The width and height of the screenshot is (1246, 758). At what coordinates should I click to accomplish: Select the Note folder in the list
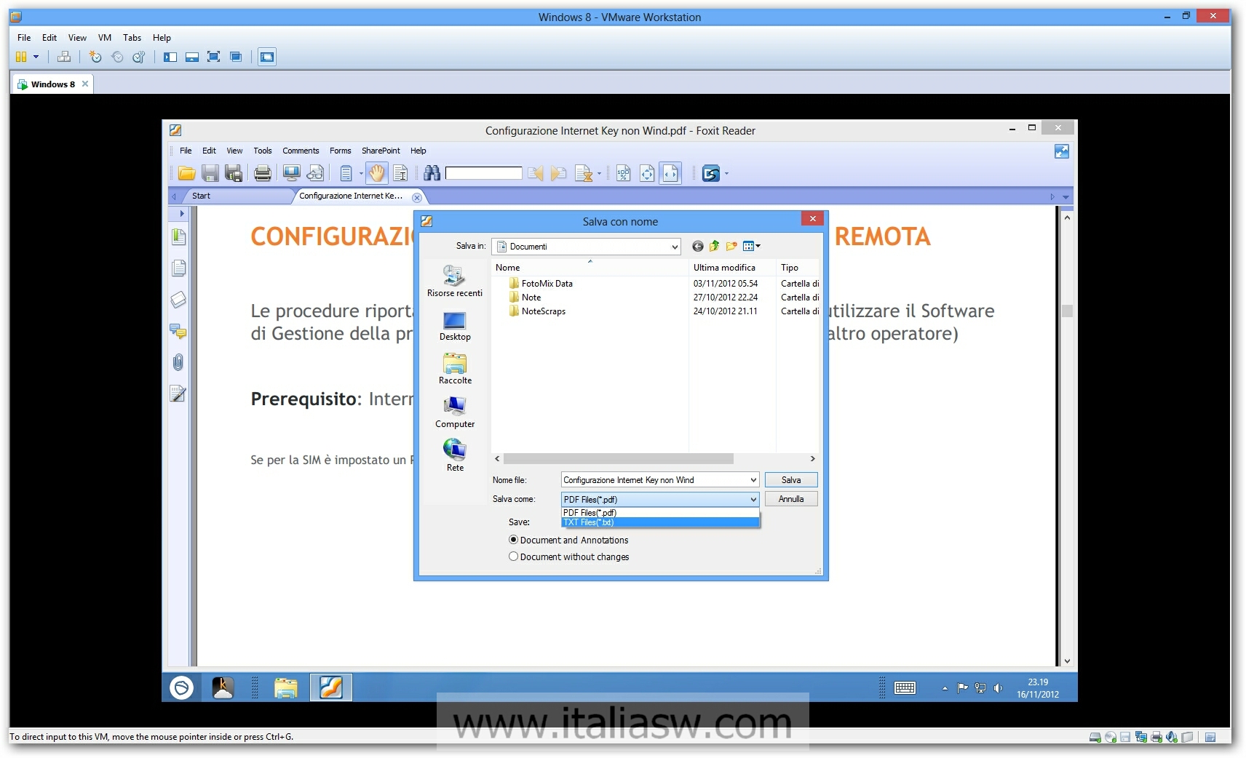pos(525,298)
